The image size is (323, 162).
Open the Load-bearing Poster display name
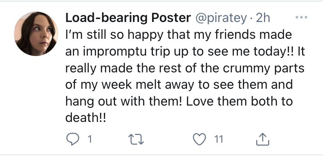(x=128, y=18)
